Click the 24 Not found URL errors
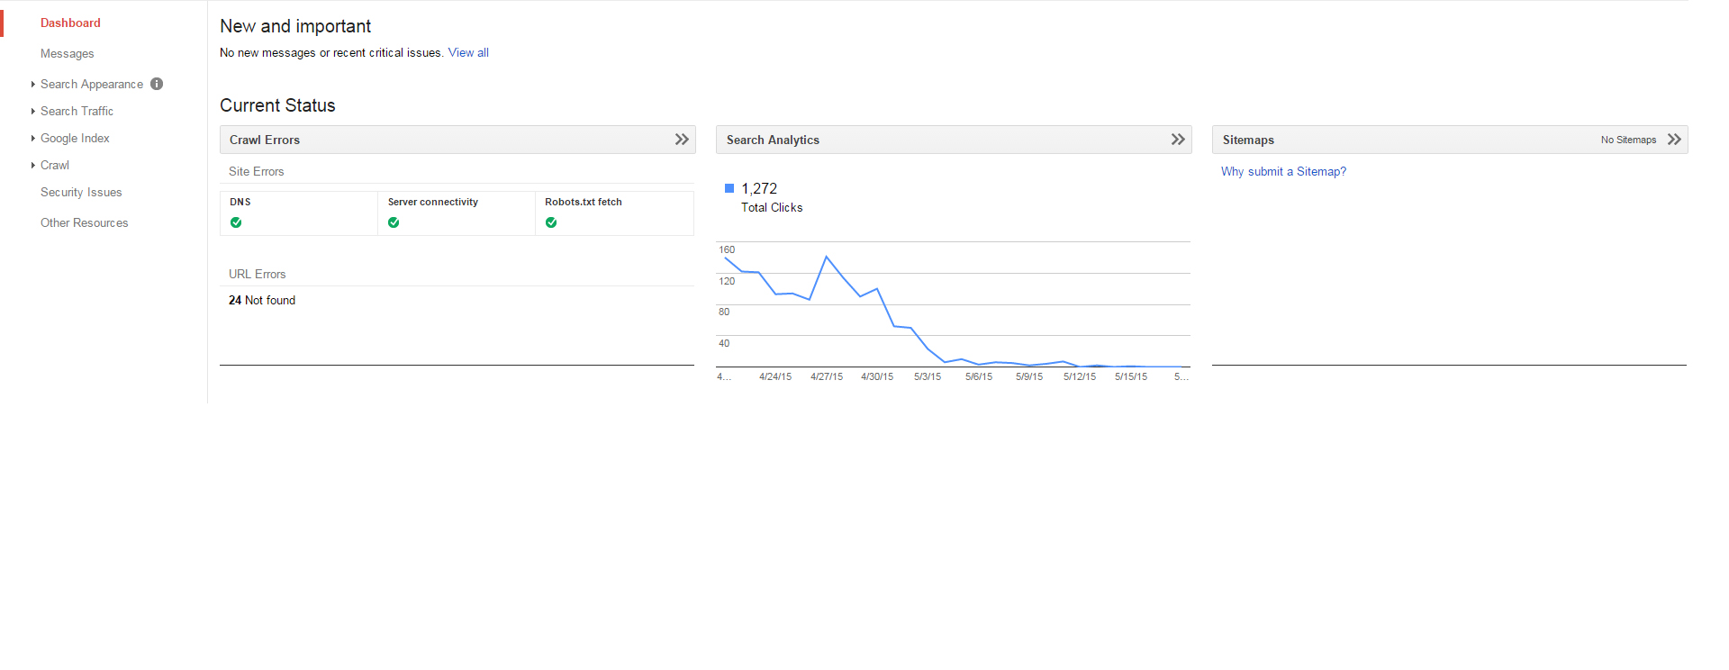This screenshot has height=670, width=1729. pyautogui.click(x=262, y=301)
